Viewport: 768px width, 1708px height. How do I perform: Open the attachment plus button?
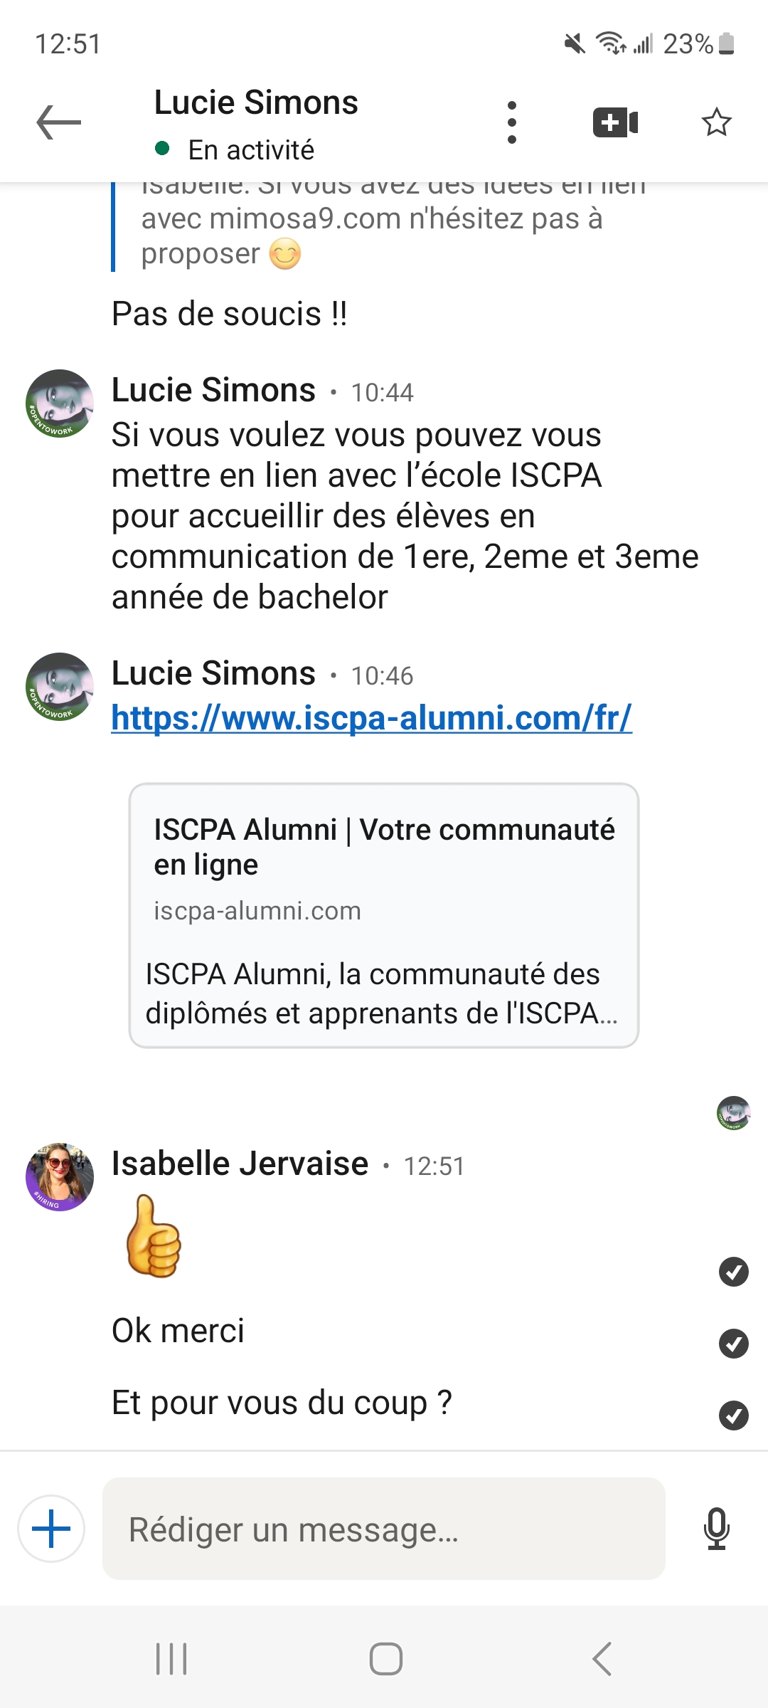tap(51, 1529)
